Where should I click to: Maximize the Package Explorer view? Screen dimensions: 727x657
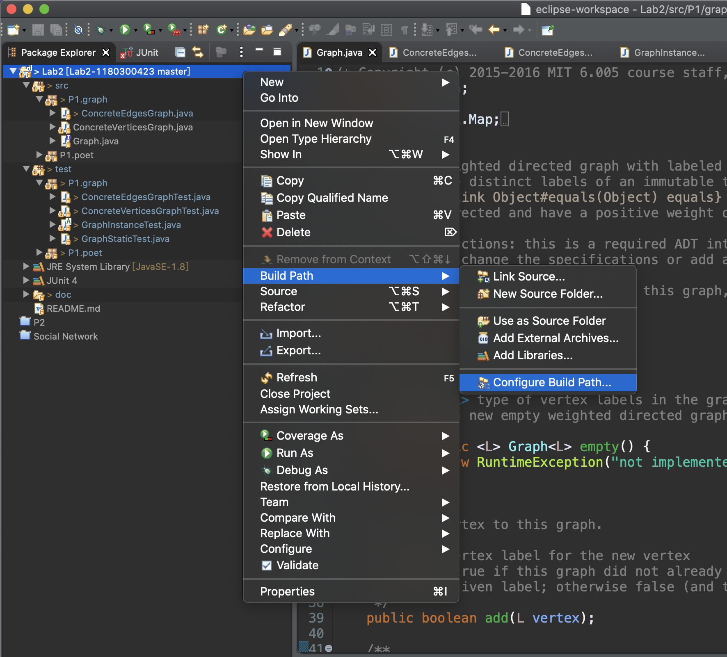(x=278, y=52)
